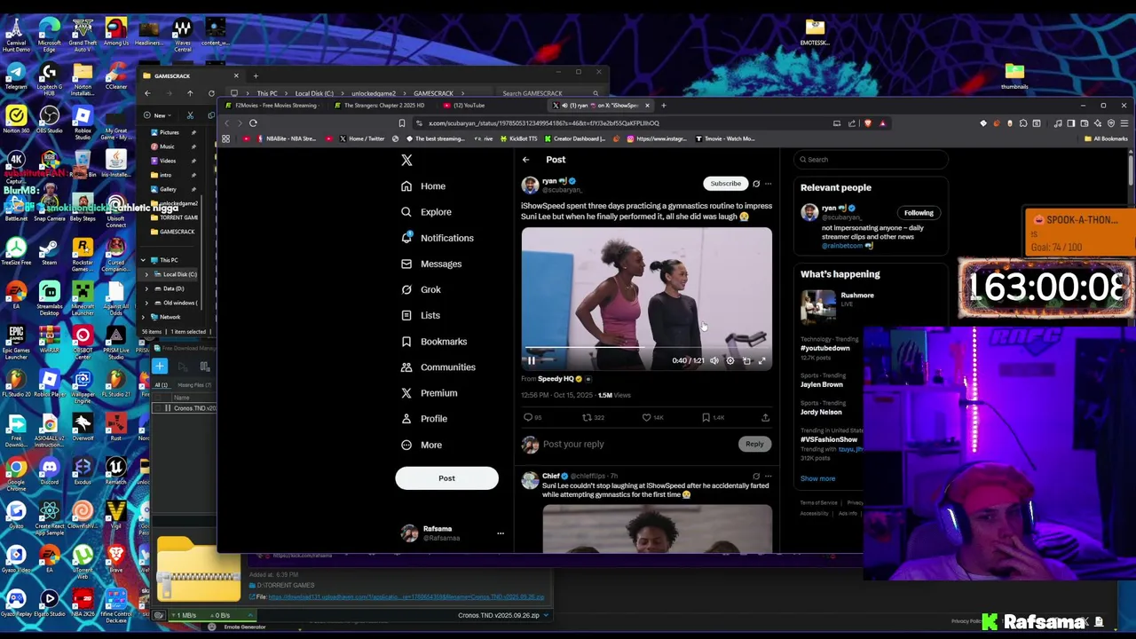Open Jordy Nelson trending topic

coord(821,412)
